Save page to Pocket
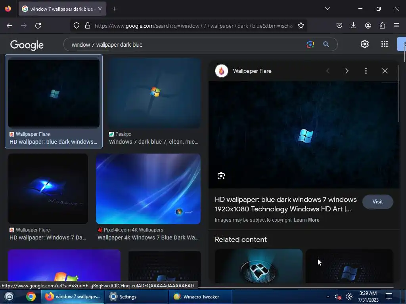406x304 pixels. [x=339, y=26]
